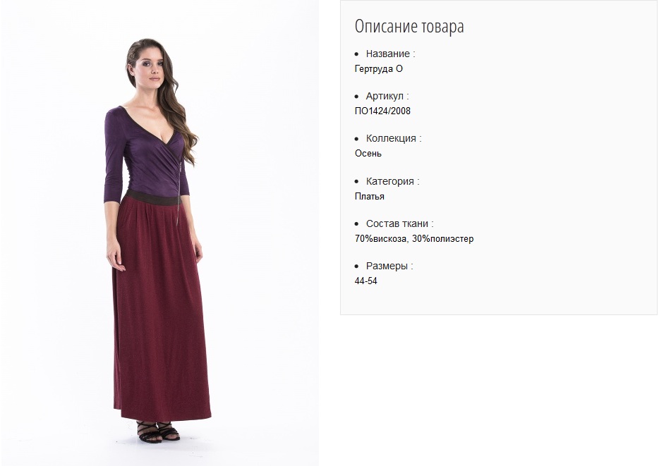Select the Название label
The image size is (659, 466).
point(390,54)
